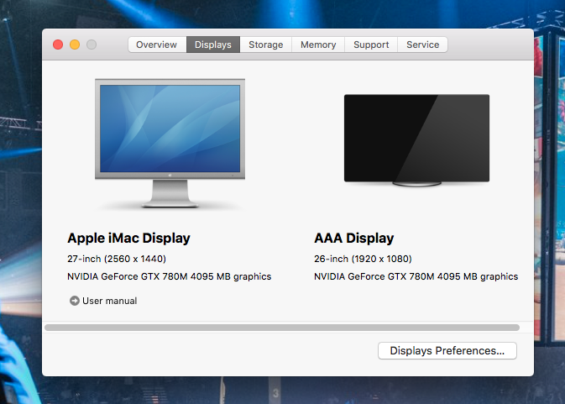The width and height of the screenshot is (565, 404).
Task: Switch to the Overview tab
Action: (157, 45)
